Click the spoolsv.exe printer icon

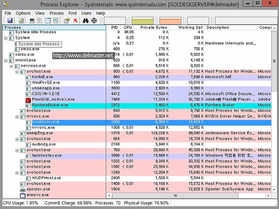(x=23, y=190)
